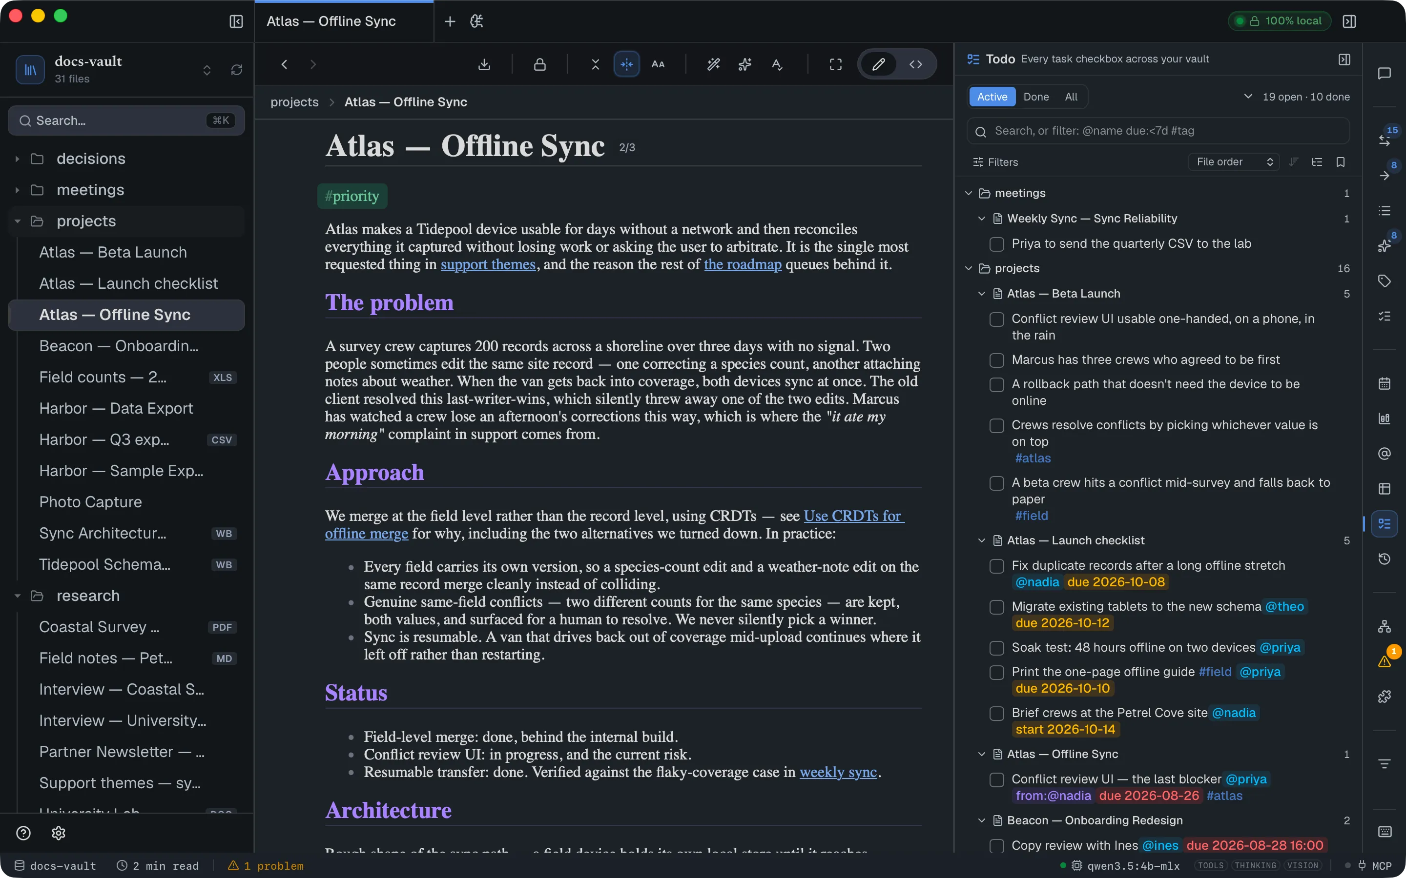1406x878 pixels.
Task: Expand the decisions folder
Action: (x=17, y=159)
